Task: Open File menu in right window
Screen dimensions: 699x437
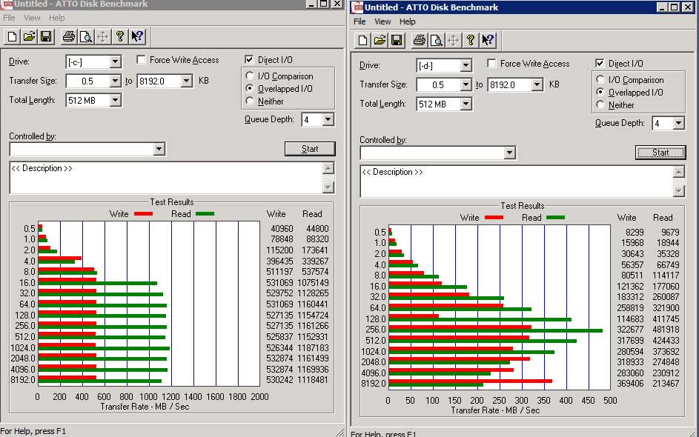Action: [x=360, y=21]
